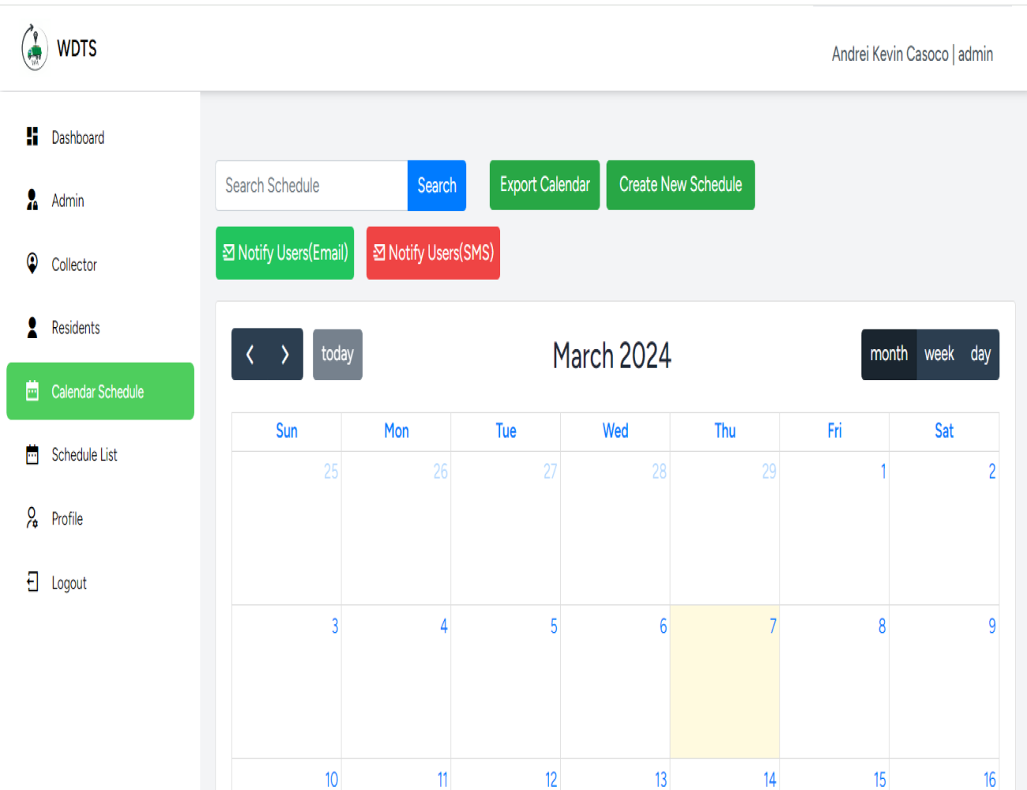Select March 4 on the calendar

396,682
